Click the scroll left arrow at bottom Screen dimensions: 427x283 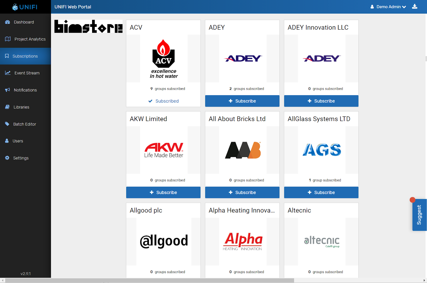3,280
